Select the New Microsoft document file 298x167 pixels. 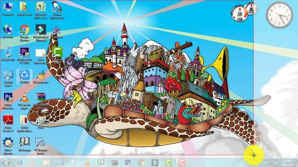coord(41,56)
